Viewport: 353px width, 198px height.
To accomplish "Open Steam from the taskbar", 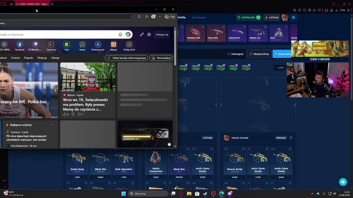I will point(205,194).
